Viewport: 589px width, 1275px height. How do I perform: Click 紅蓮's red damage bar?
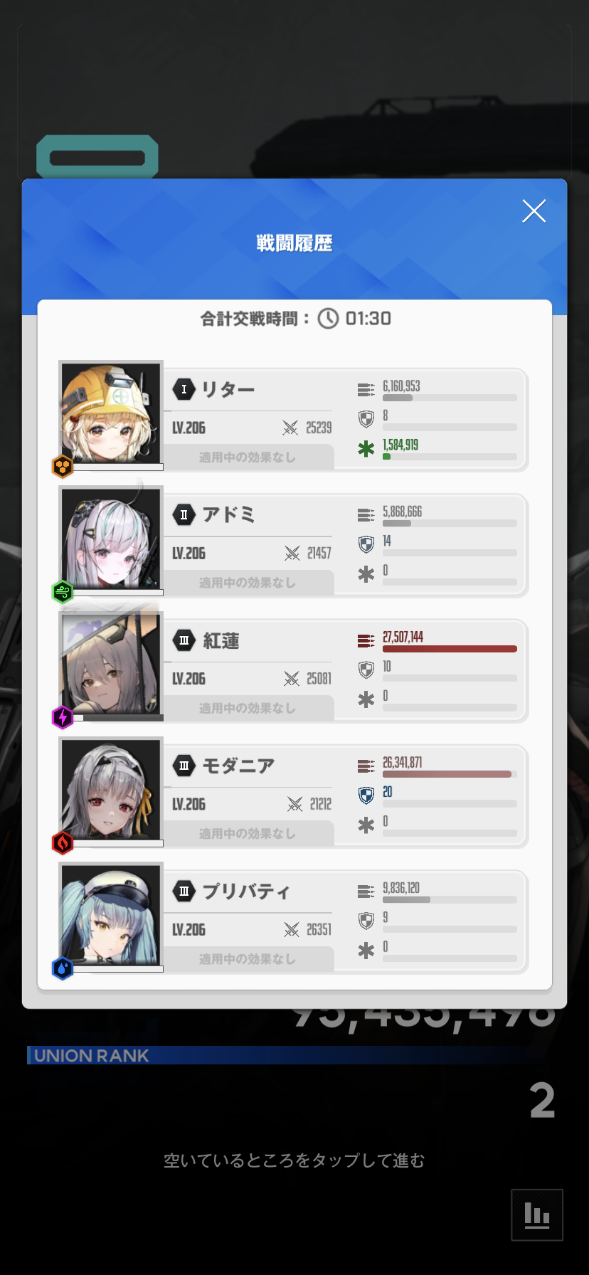450,649
